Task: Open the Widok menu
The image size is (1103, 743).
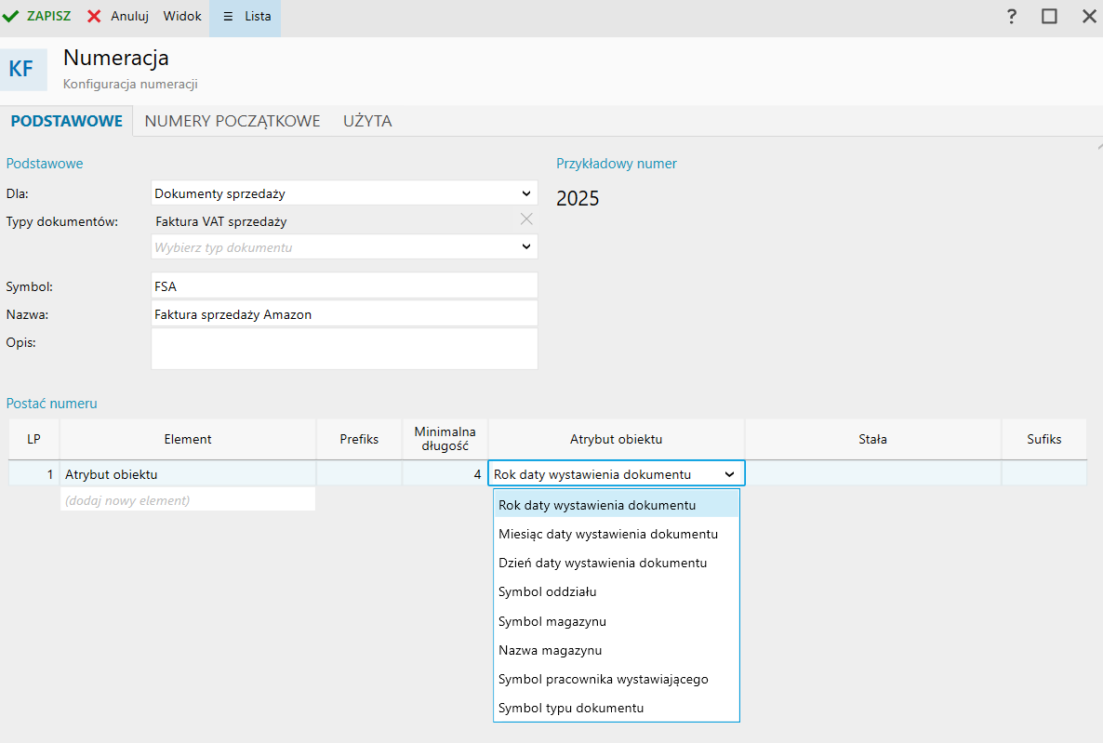Action: point(182,17)
